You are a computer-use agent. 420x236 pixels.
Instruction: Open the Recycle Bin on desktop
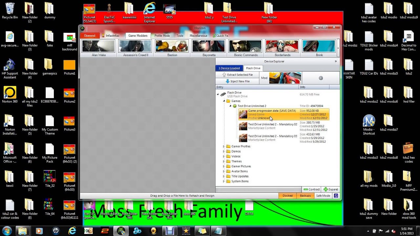(10, 10)
